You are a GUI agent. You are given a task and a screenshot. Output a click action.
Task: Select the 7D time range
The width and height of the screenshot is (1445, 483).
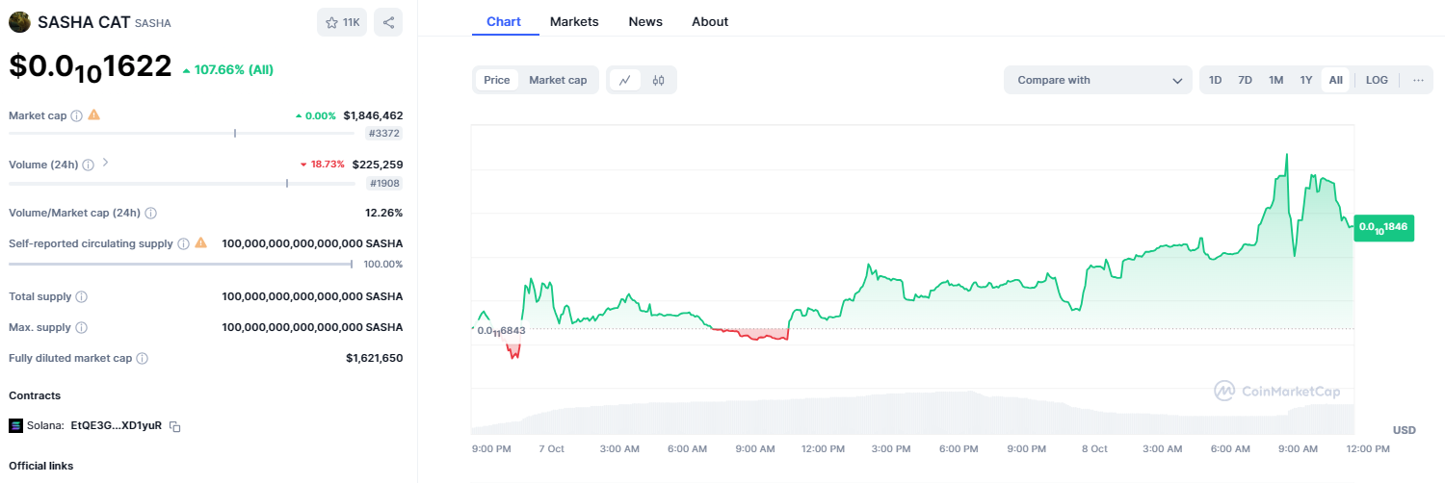tap(1245, 80)
